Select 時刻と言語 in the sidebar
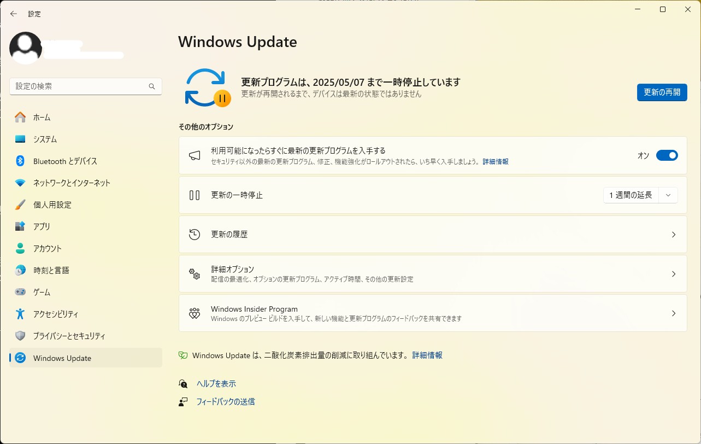701x444 pixels. coord(86,270)
